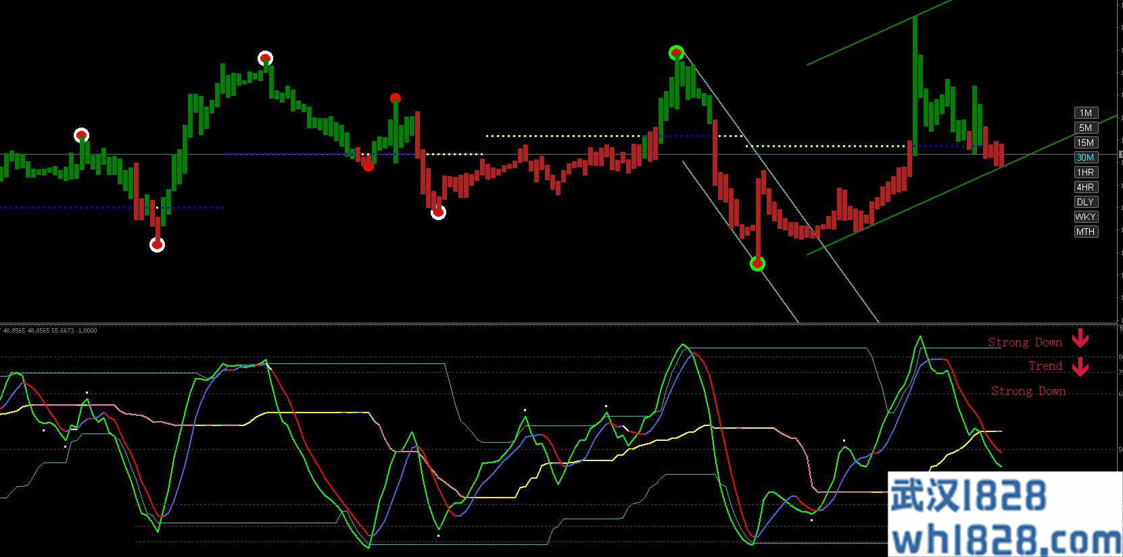1123x557 pixels.
Task: Select the uncircled red dot atop the green spike
Action: click(x=396, y=99)
